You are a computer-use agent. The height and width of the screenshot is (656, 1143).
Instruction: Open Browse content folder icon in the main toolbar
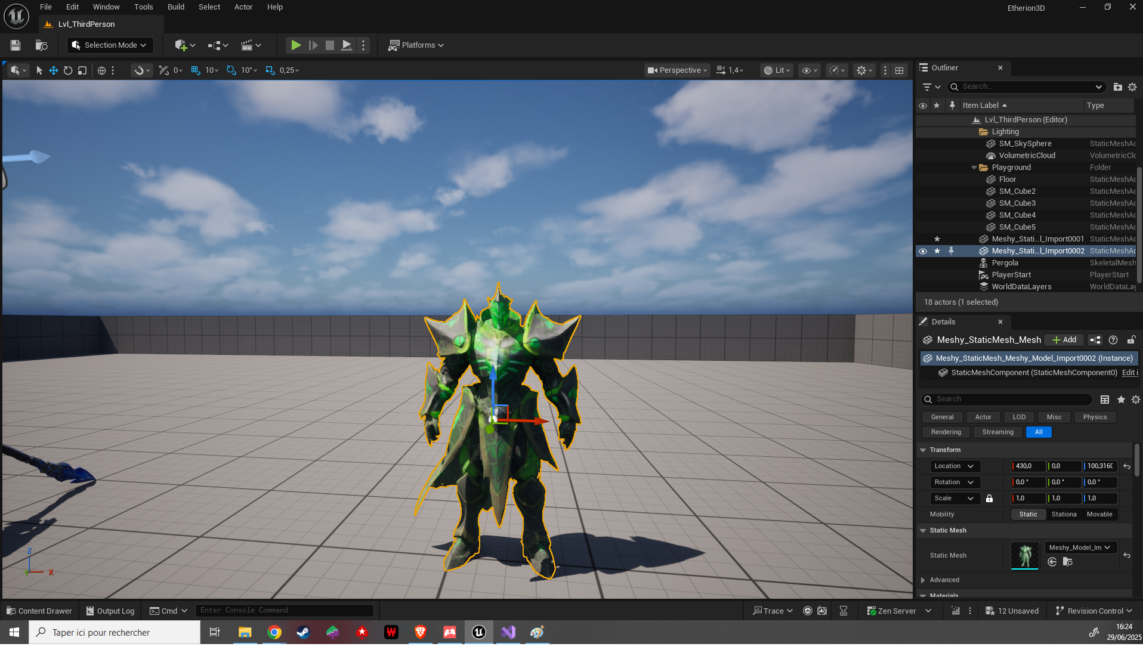41,45
